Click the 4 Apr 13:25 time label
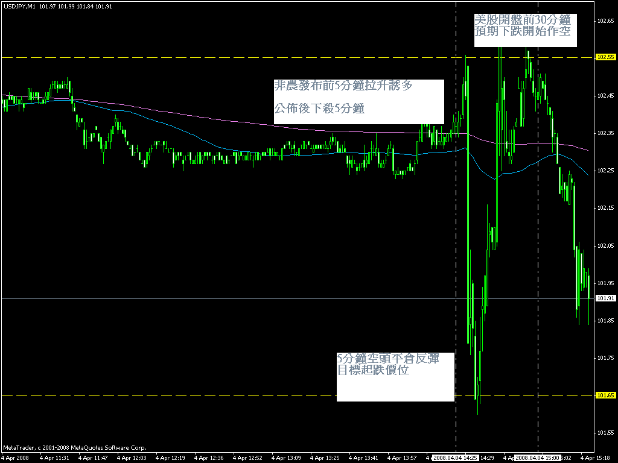This screenshot has height=463, width=618. [325, 458]
